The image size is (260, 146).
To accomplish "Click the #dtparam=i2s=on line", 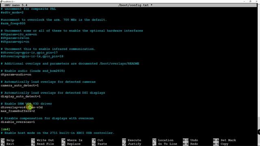I will point(15,38).
